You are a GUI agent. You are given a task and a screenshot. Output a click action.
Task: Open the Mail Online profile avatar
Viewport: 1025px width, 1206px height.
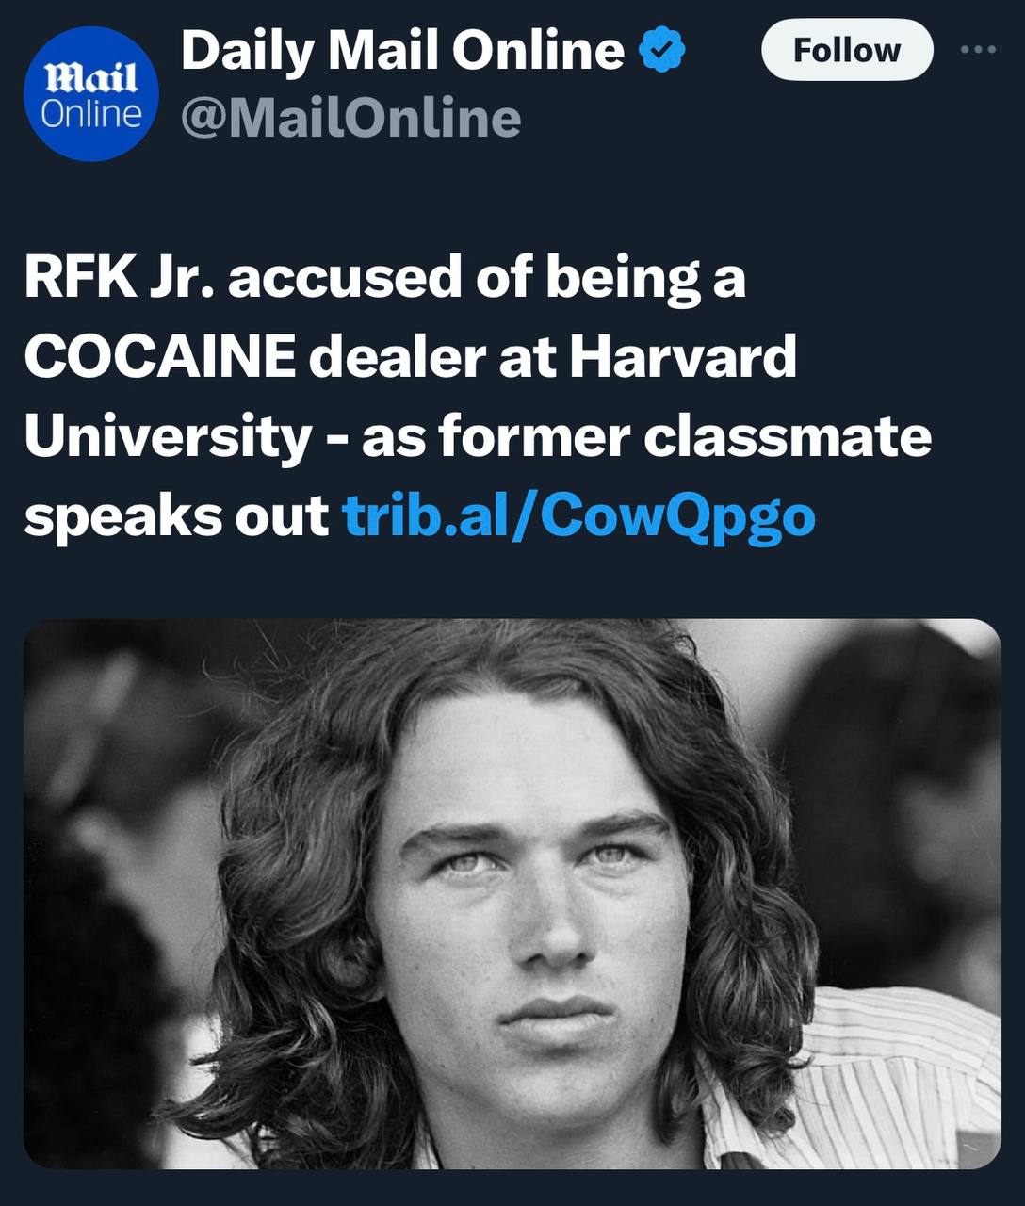[91, 94]
